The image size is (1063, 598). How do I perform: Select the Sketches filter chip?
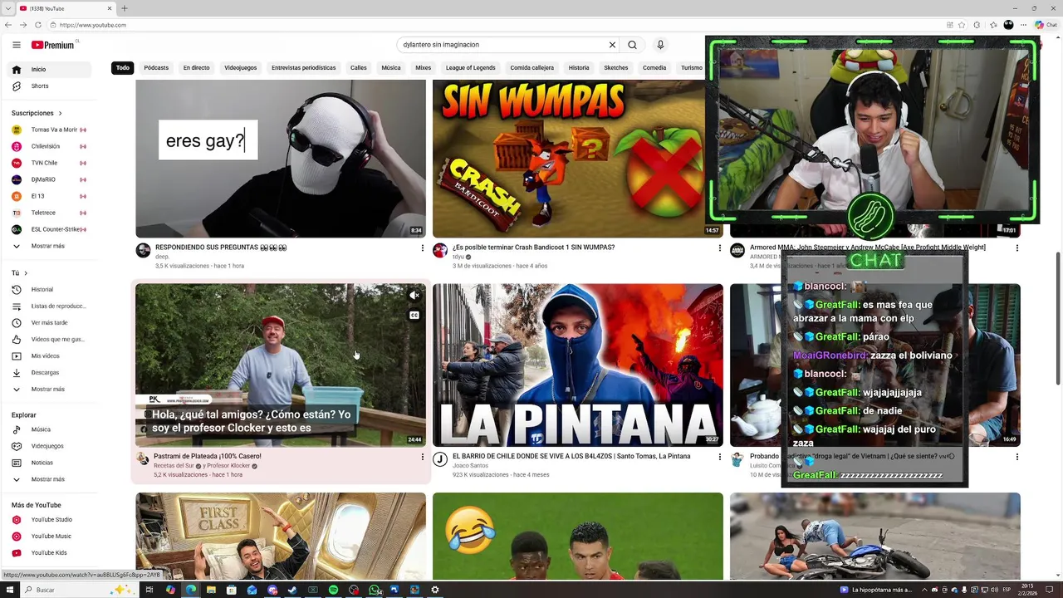click(x=616, y=68)
